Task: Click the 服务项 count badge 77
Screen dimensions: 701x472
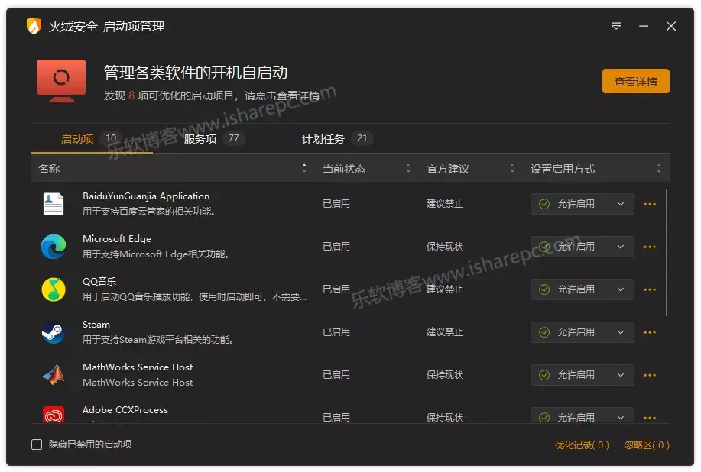Action: click(233, 138)
